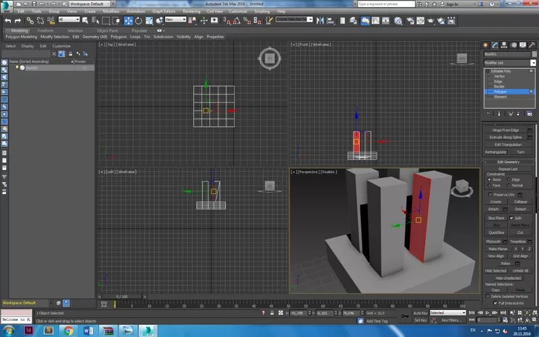The image size is (539, 337).
Task: Click frame 50 on the timeline ruler
Action: point(288,305)
